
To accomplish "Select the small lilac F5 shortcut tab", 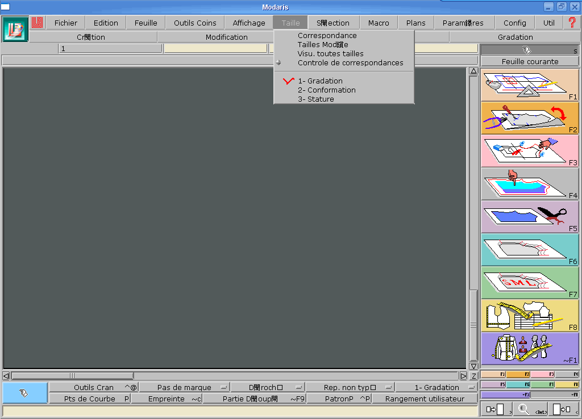I will click(493, 384).
